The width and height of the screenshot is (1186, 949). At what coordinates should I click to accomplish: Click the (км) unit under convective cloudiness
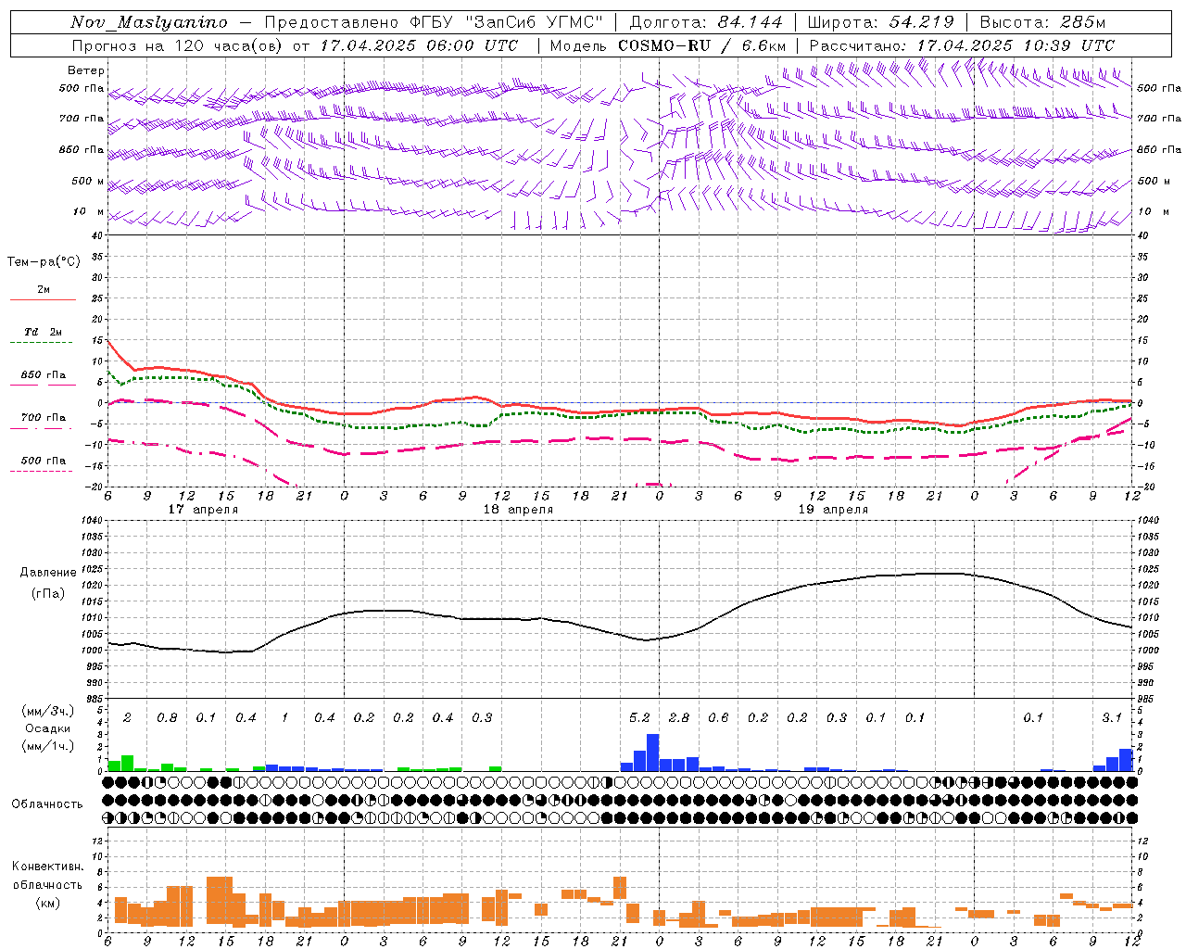(x=47, y=903)
